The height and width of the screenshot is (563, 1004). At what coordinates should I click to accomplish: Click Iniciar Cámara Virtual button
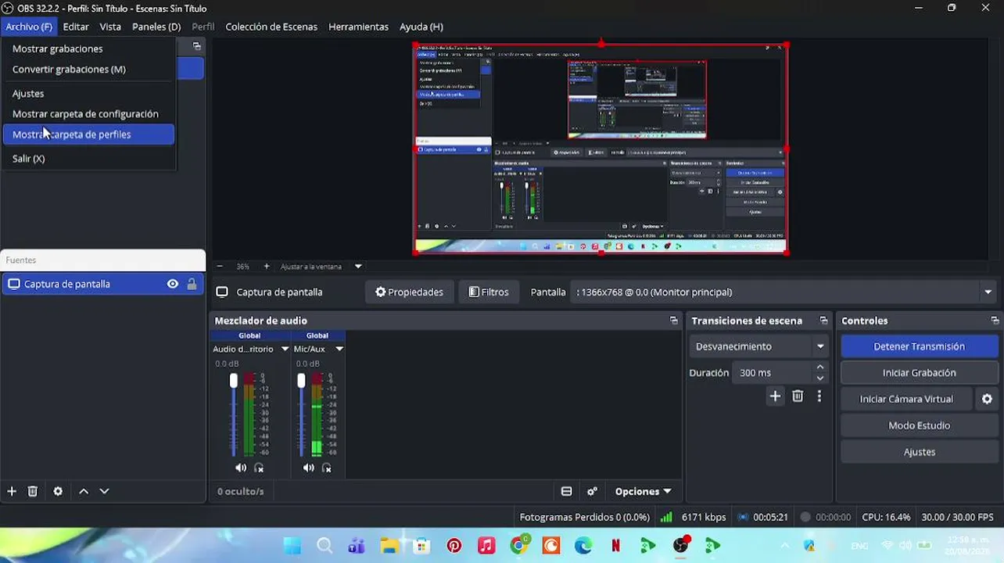point(906,399)
